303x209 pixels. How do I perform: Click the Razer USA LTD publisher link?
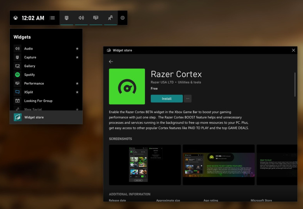click(x=162, y=82)
